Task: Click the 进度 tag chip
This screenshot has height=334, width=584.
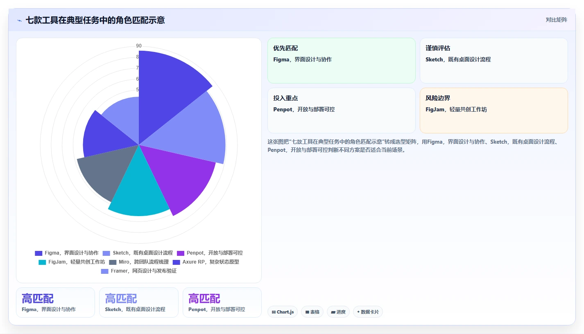Action: click(x=338, y=312)
